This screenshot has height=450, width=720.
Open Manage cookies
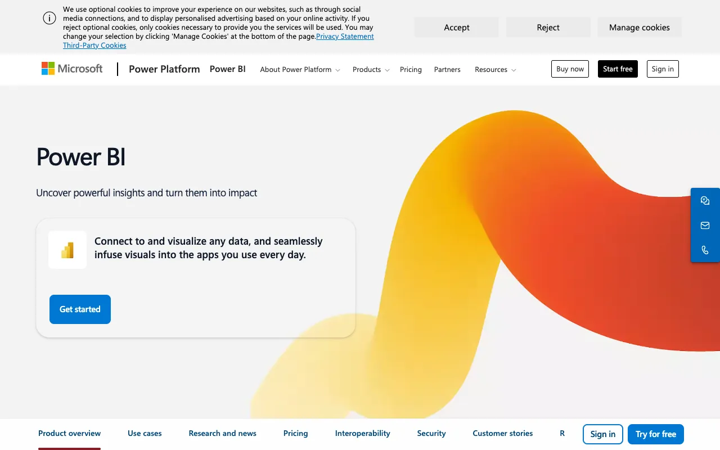pos(640,27)
